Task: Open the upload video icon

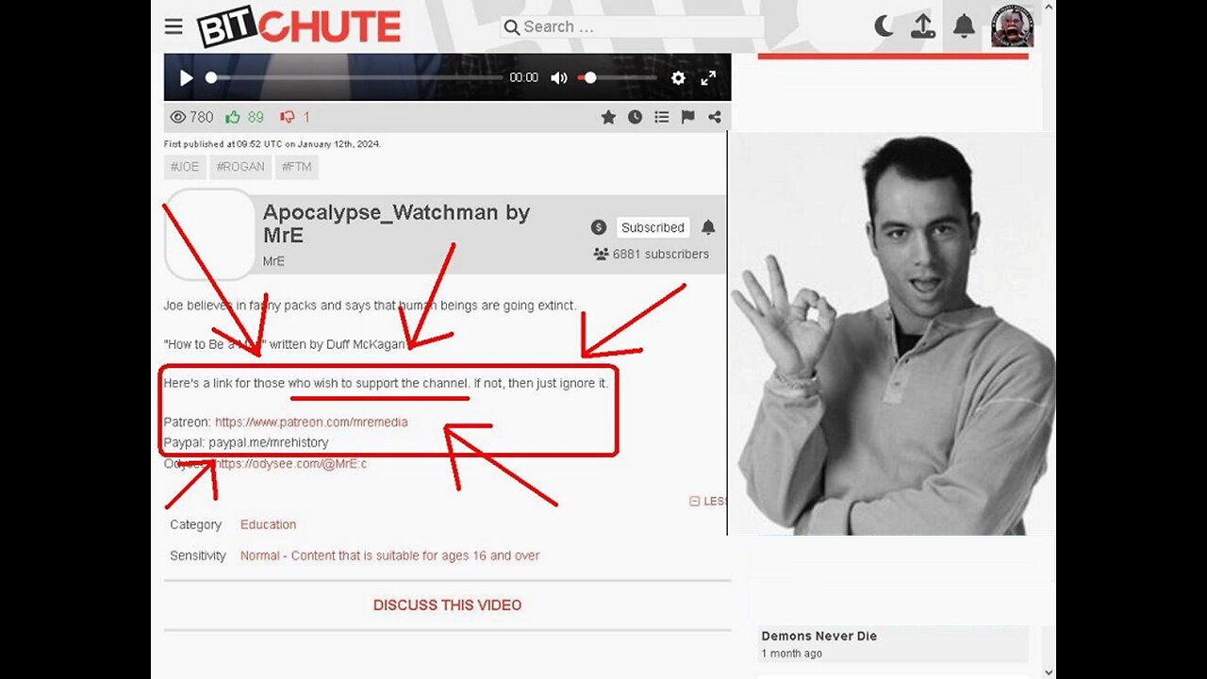Action: tap(923, 26)
